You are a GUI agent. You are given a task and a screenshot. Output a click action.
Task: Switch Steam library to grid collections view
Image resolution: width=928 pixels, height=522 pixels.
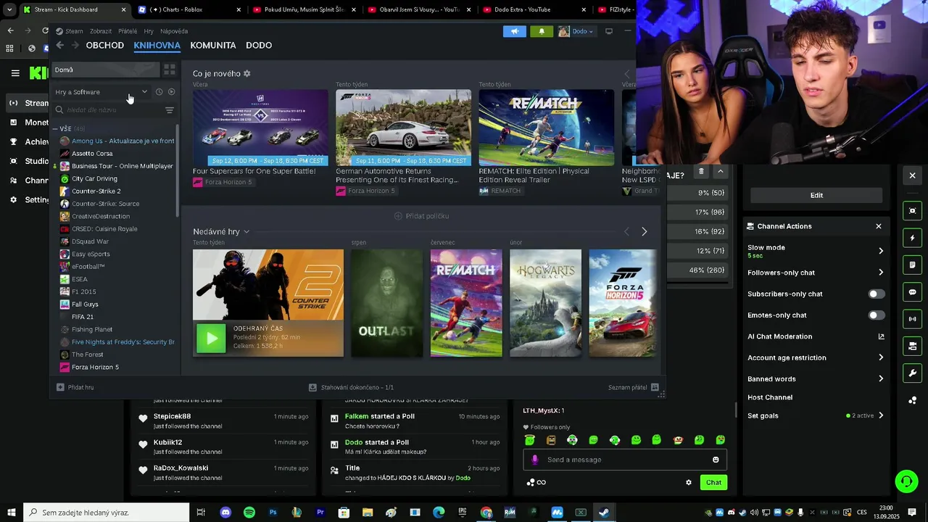click(170, 70)
